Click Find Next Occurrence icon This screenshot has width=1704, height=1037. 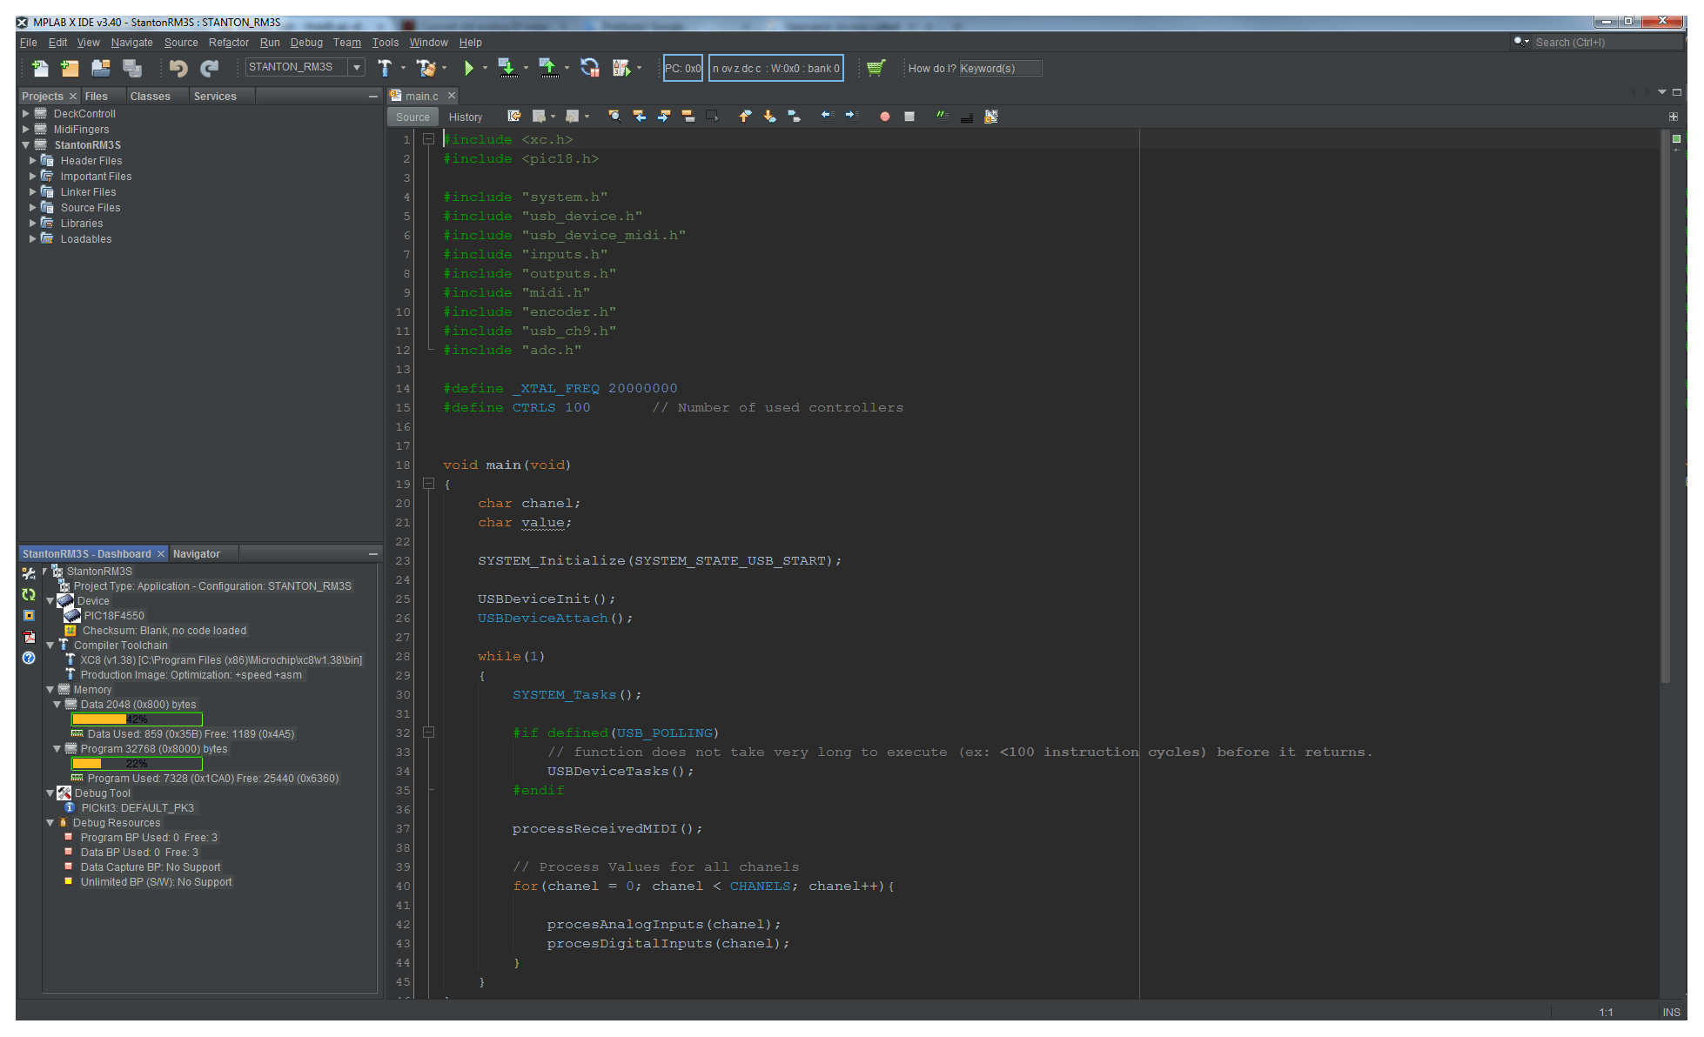(663, 117)
